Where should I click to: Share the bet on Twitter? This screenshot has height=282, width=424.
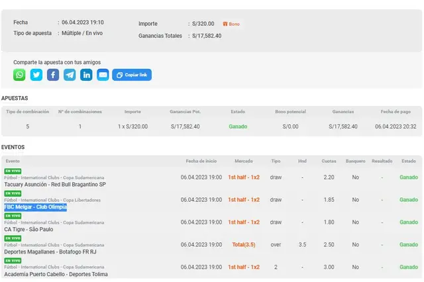(x=36, y=75)
